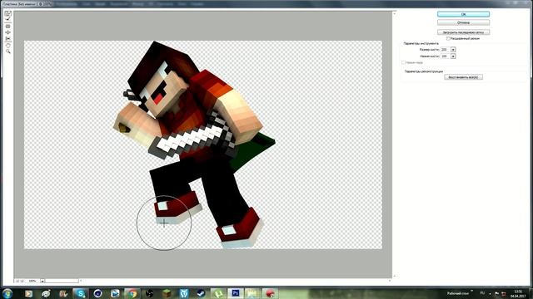Screen dimensions: 533x299
Task: Open the zoom level dropdown at bottom left
Action: [x=42, y=281]
